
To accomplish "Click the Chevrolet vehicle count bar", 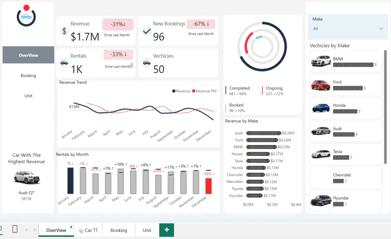I will coord(338,181).
